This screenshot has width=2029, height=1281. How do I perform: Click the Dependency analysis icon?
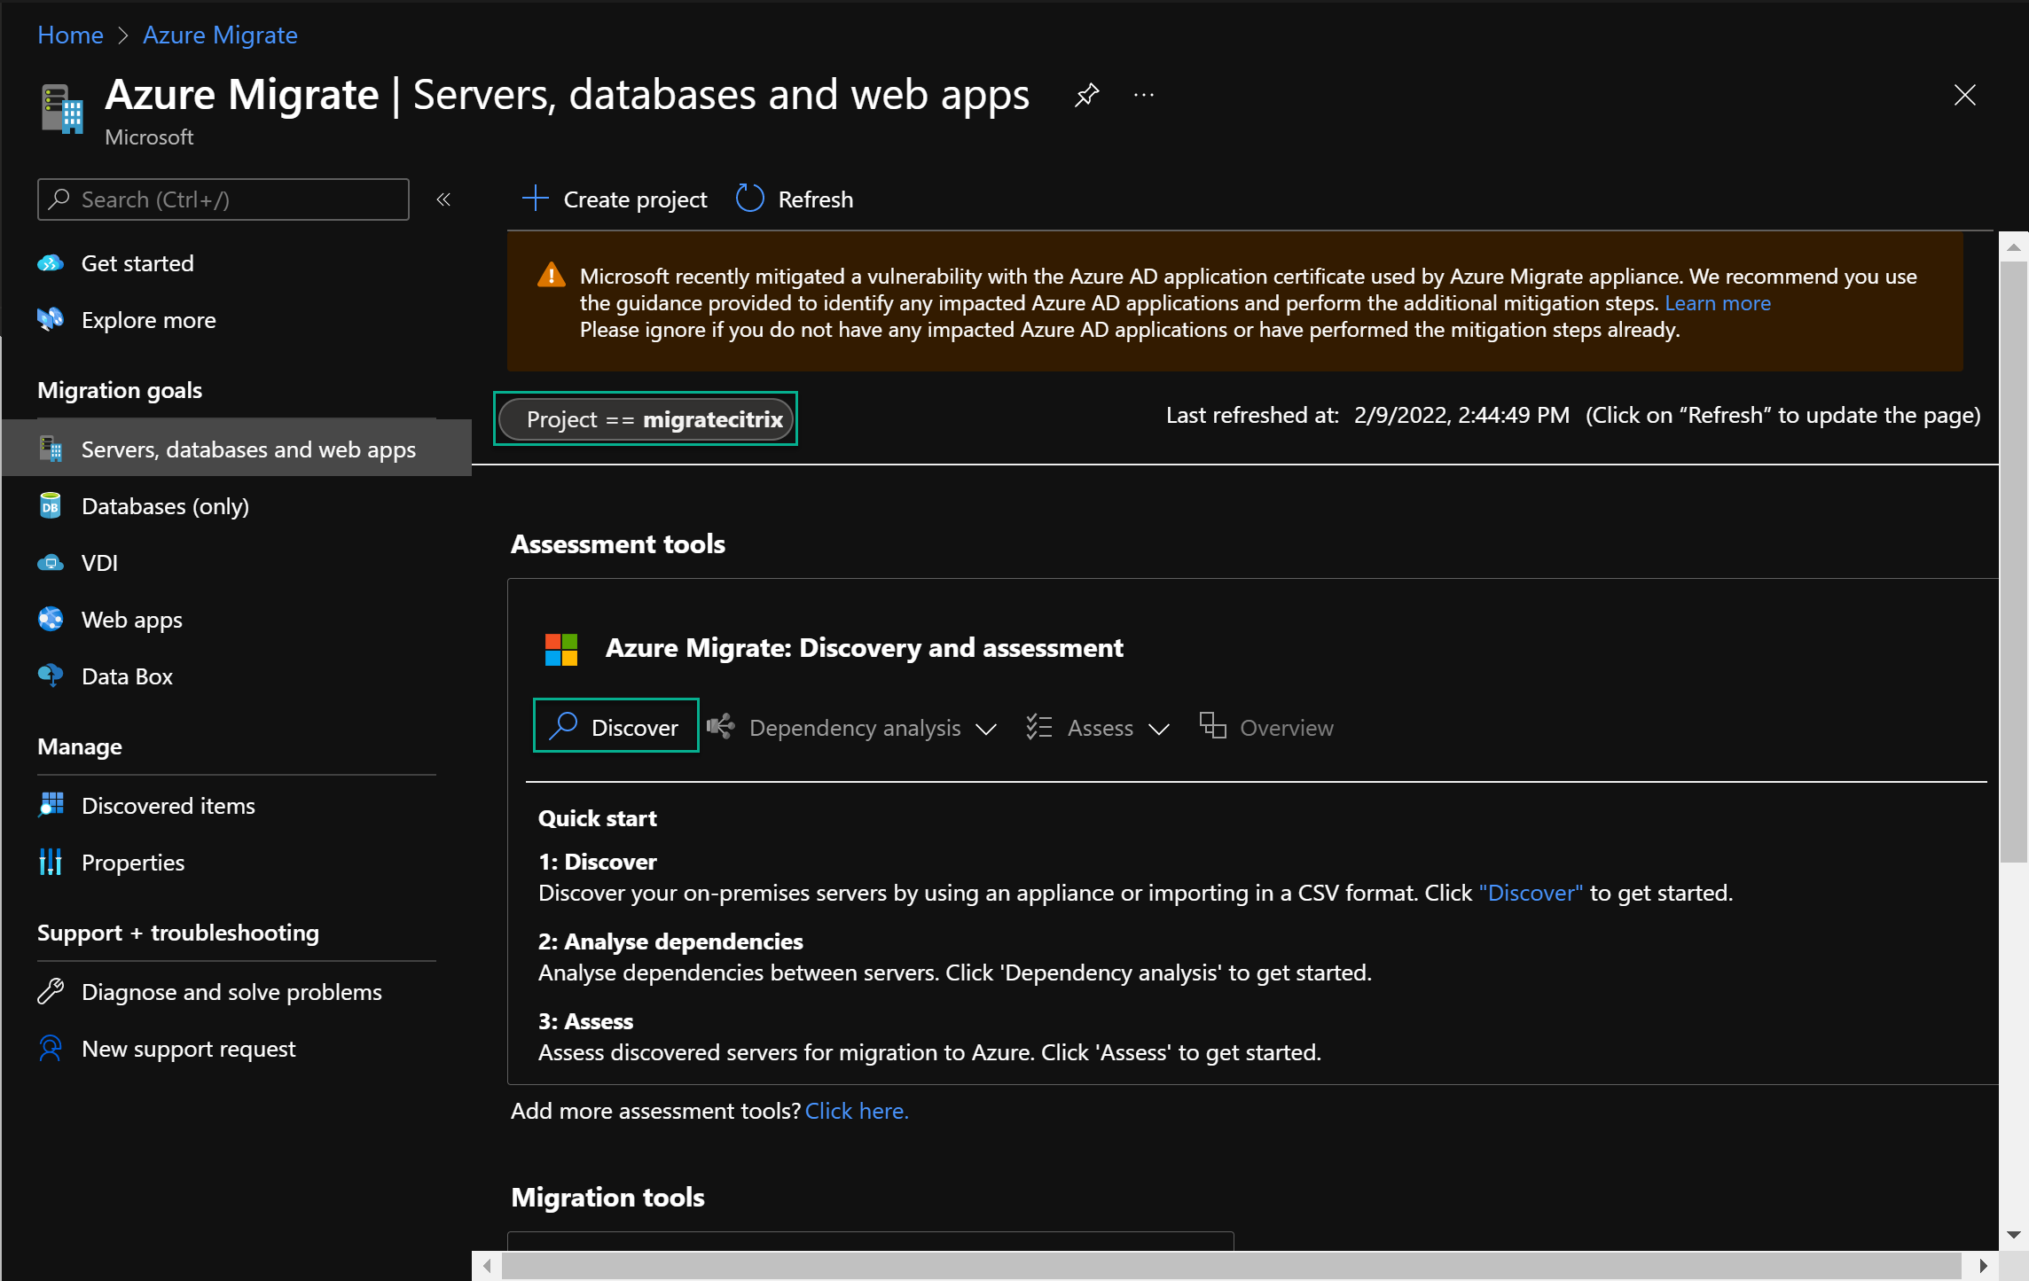(721, 726)
